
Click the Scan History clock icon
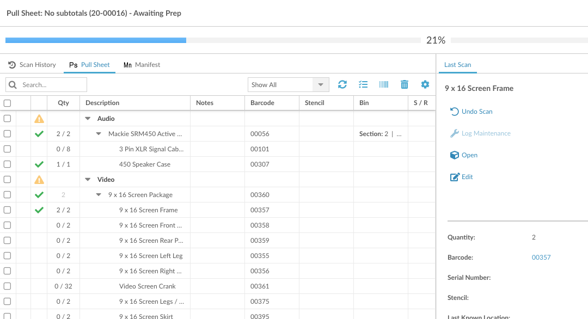12,65
